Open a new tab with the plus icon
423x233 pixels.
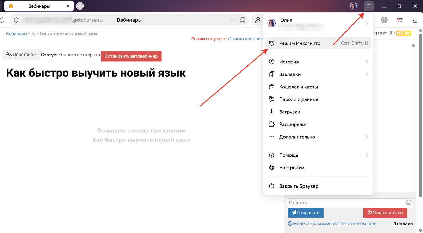(x=80, y=6)
